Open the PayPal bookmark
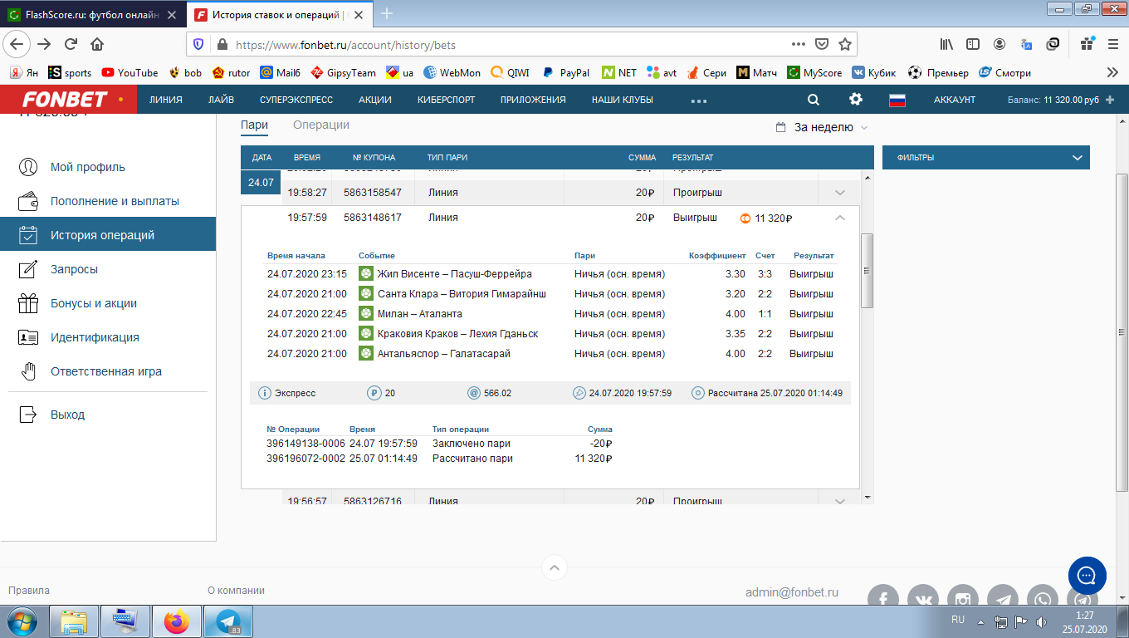The image size is (1129, 638). point(565,72)
